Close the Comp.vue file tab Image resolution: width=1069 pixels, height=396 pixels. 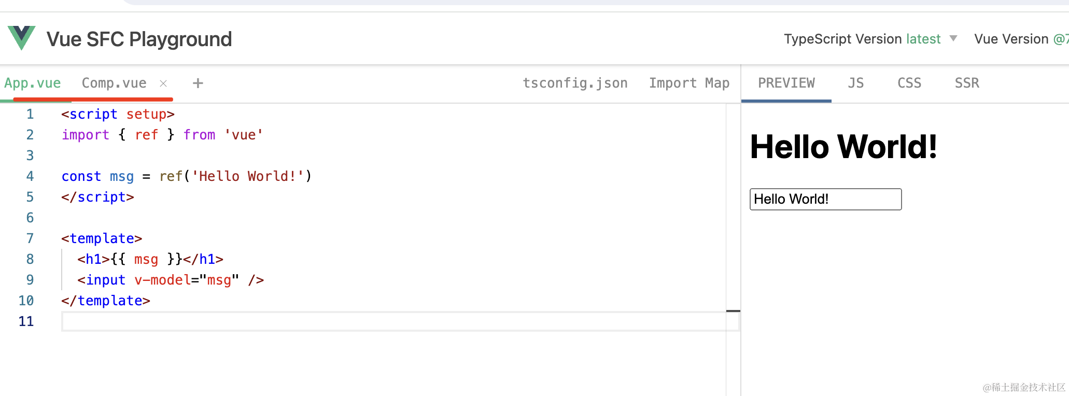click(163, 83)
